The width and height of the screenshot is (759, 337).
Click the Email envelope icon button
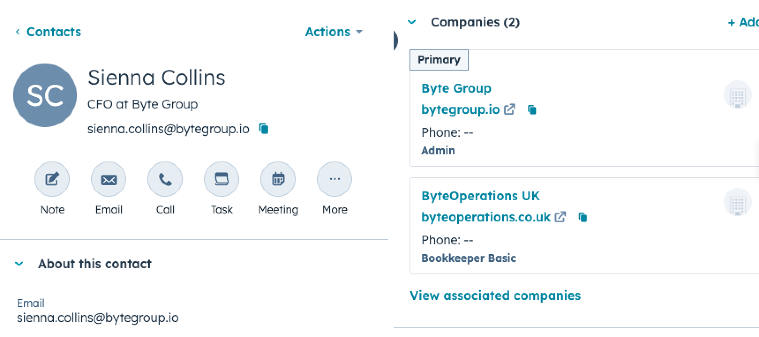(109, 179)
